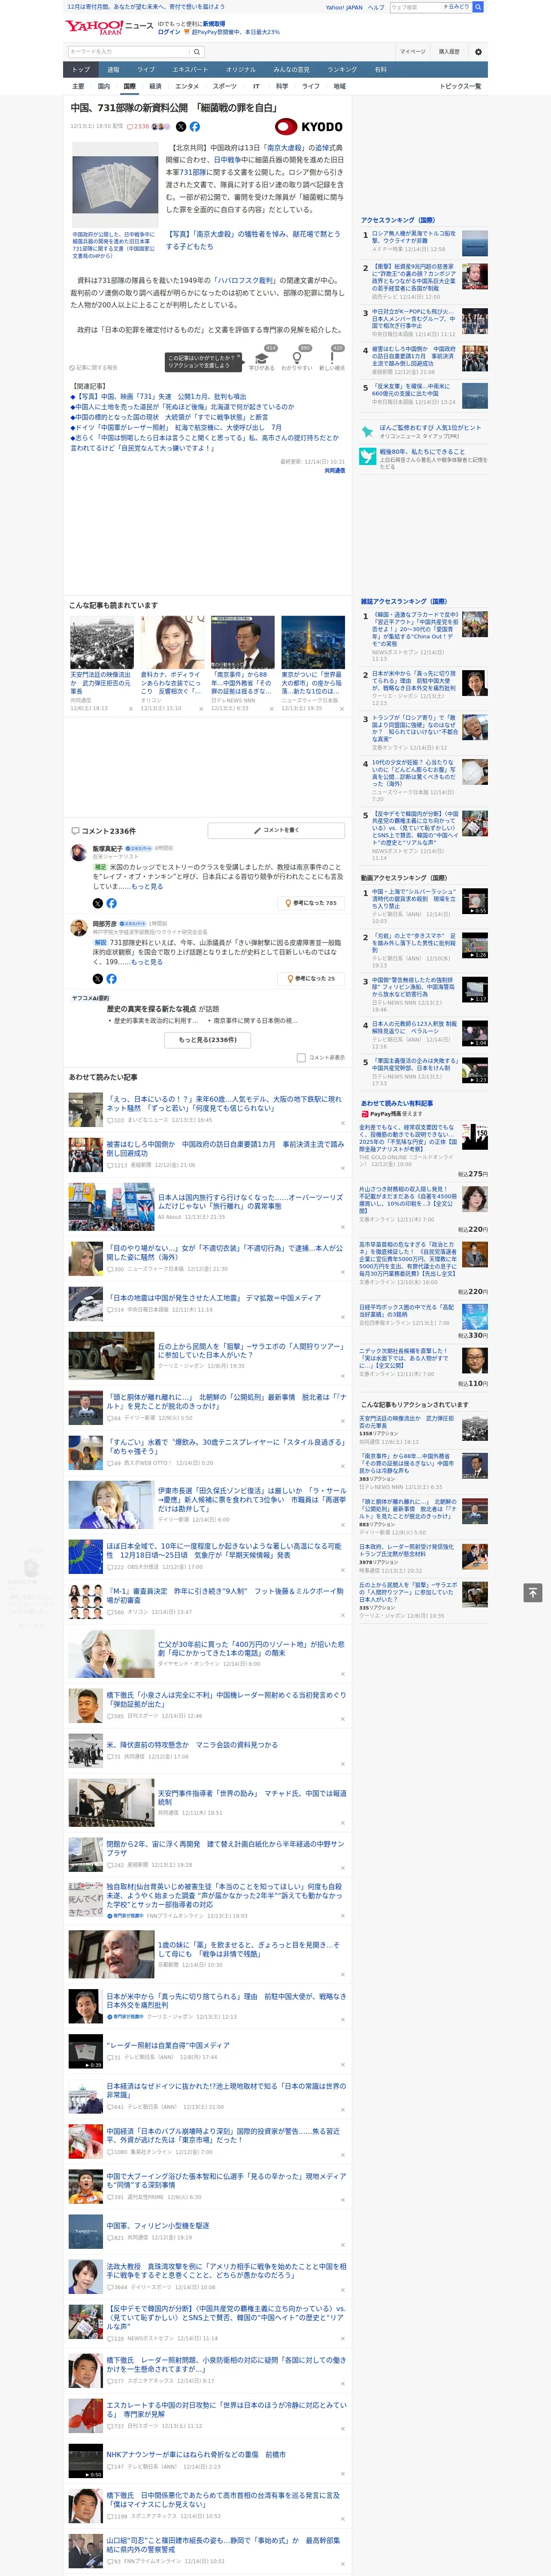The width and height of the screenshot is (551, 2576).
Task: Dismiss the 東京がついに「世界最大の都市」card with ×
Action: [x=341, y=709]
